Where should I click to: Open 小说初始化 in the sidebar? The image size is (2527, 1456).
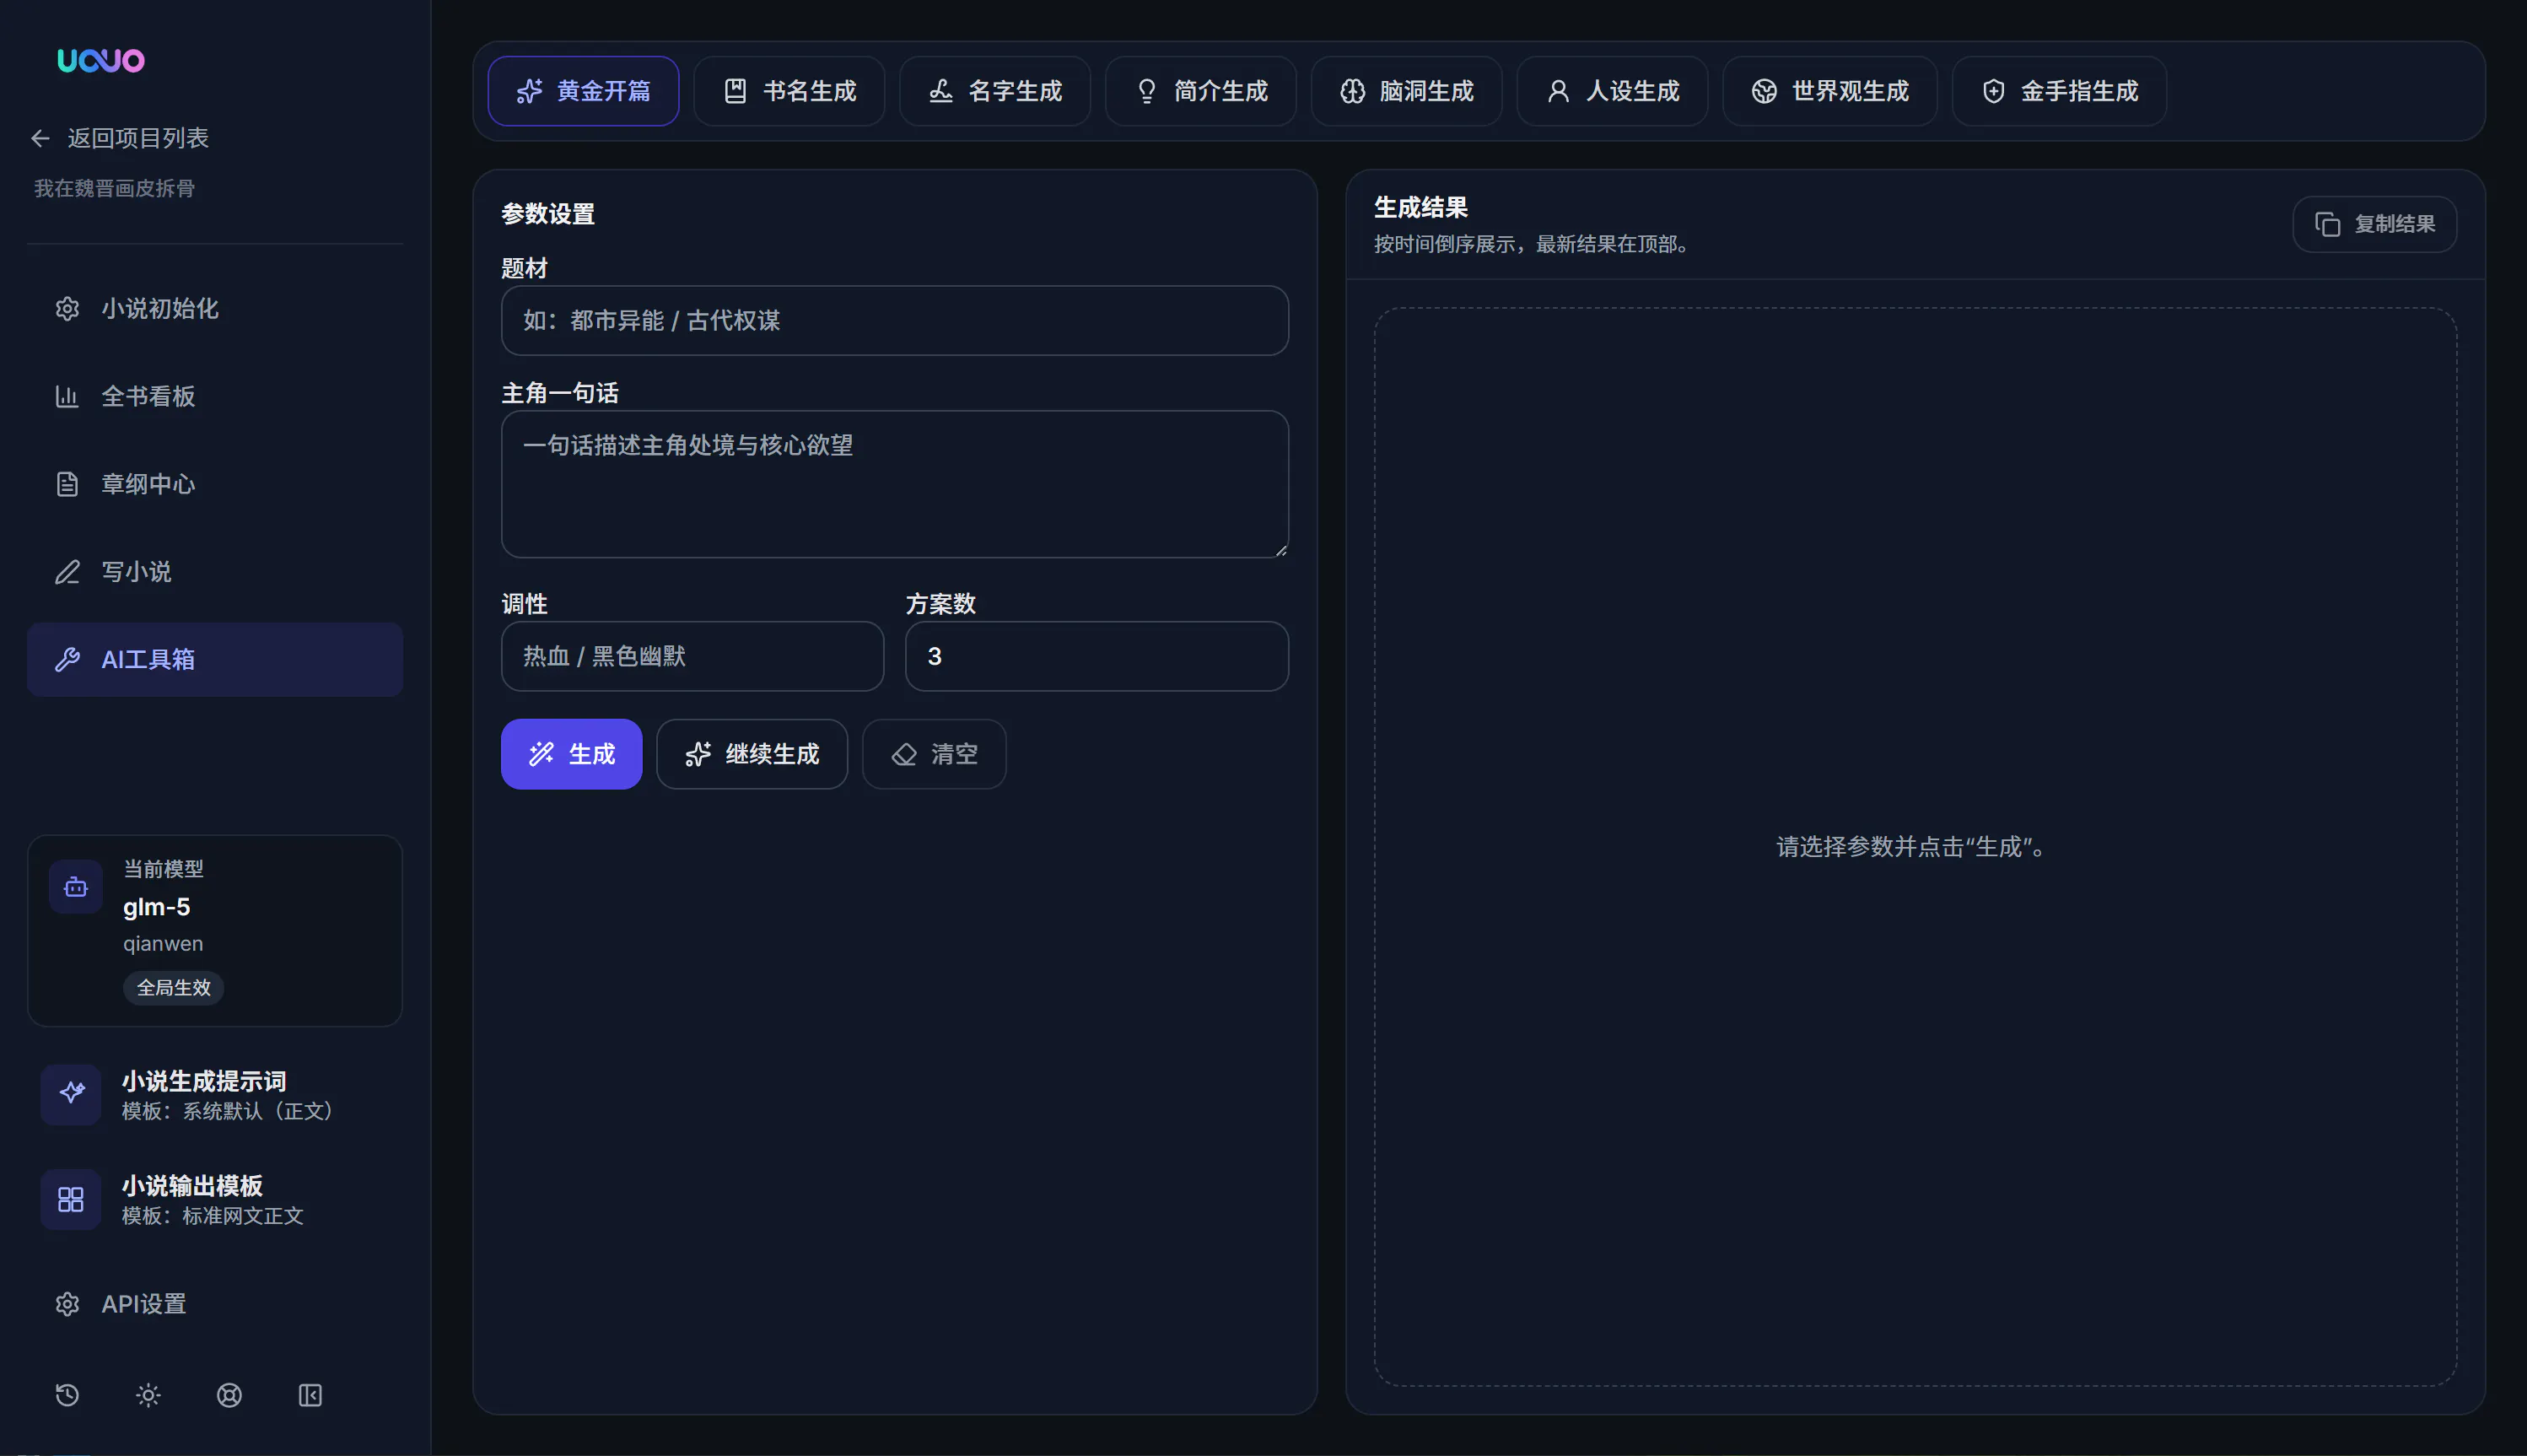coord(215,309)
